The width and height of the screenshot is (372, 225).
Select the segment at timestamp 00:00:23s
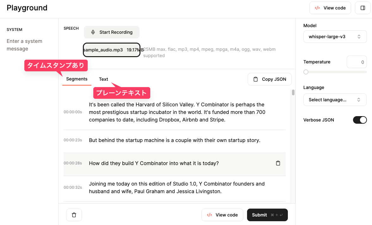174,140
